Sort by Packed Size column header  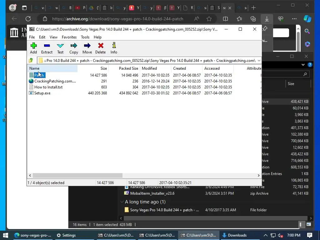pos(124,68)
